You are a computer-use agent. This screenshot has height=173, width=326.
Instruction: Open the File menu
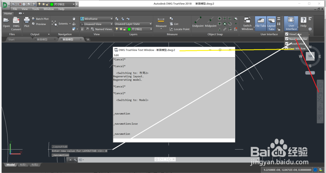coord(15,9)
